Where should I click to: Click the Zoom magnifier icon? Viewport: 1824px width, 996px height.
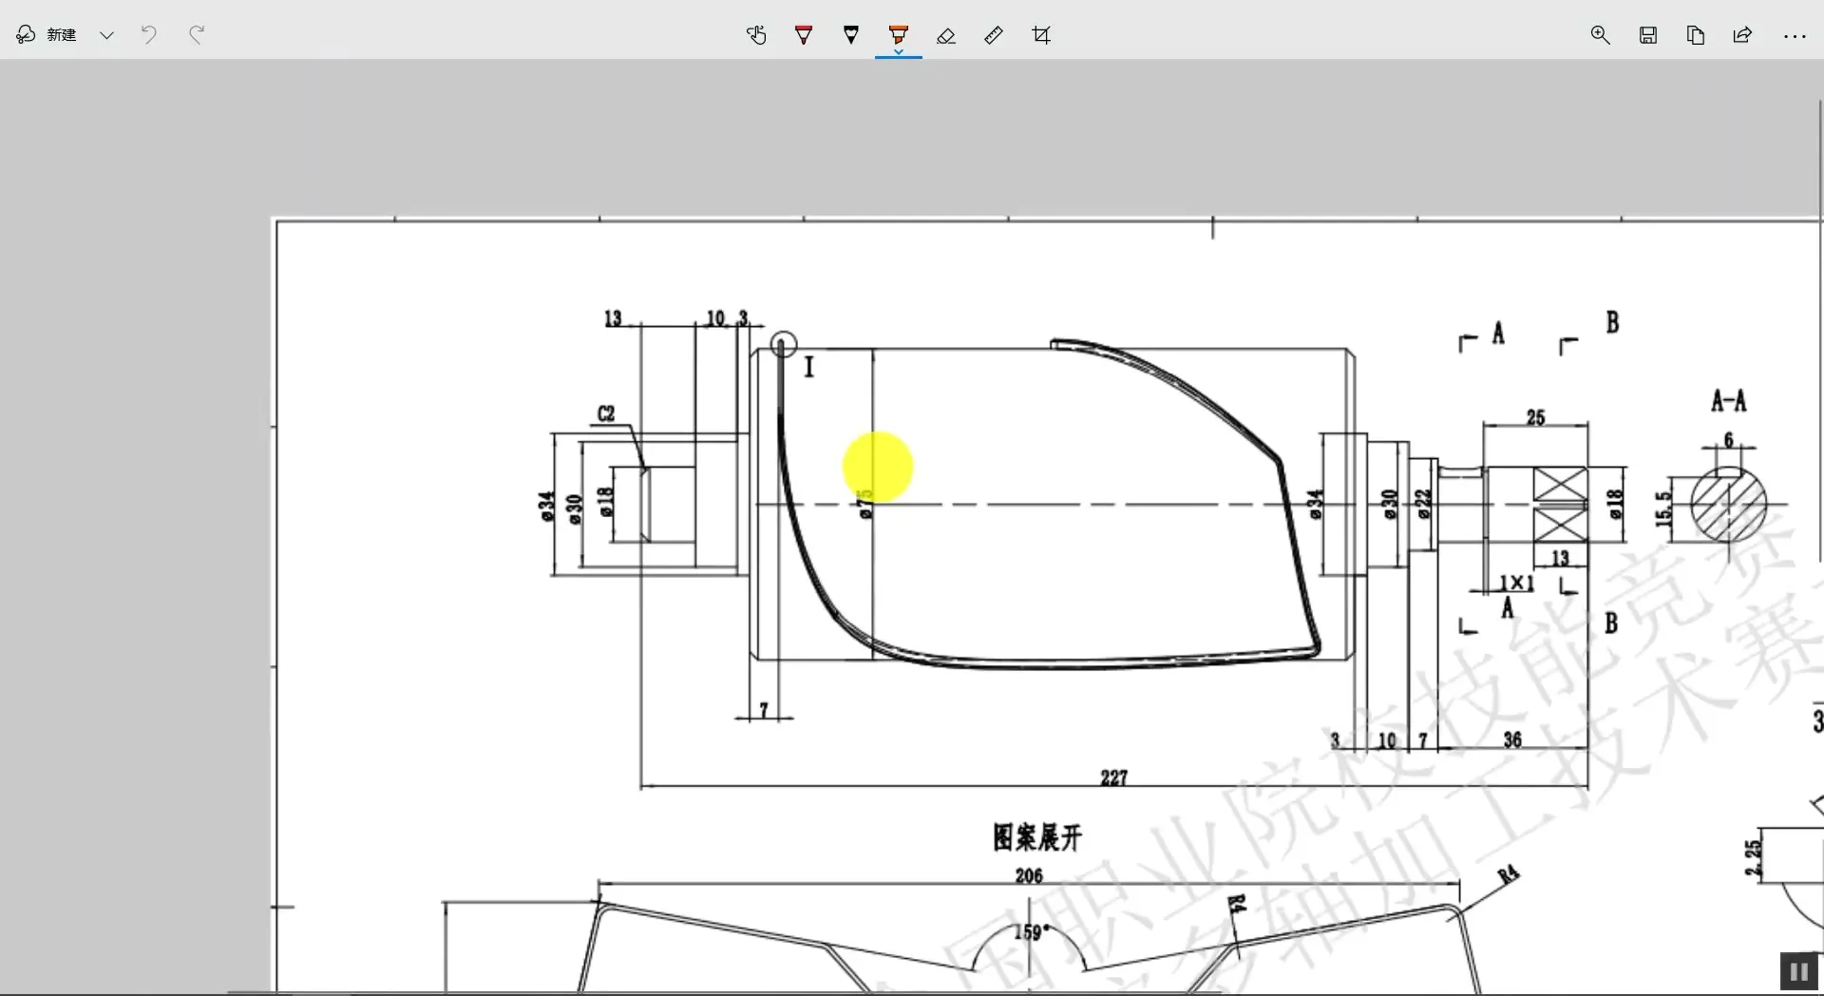1600,35
